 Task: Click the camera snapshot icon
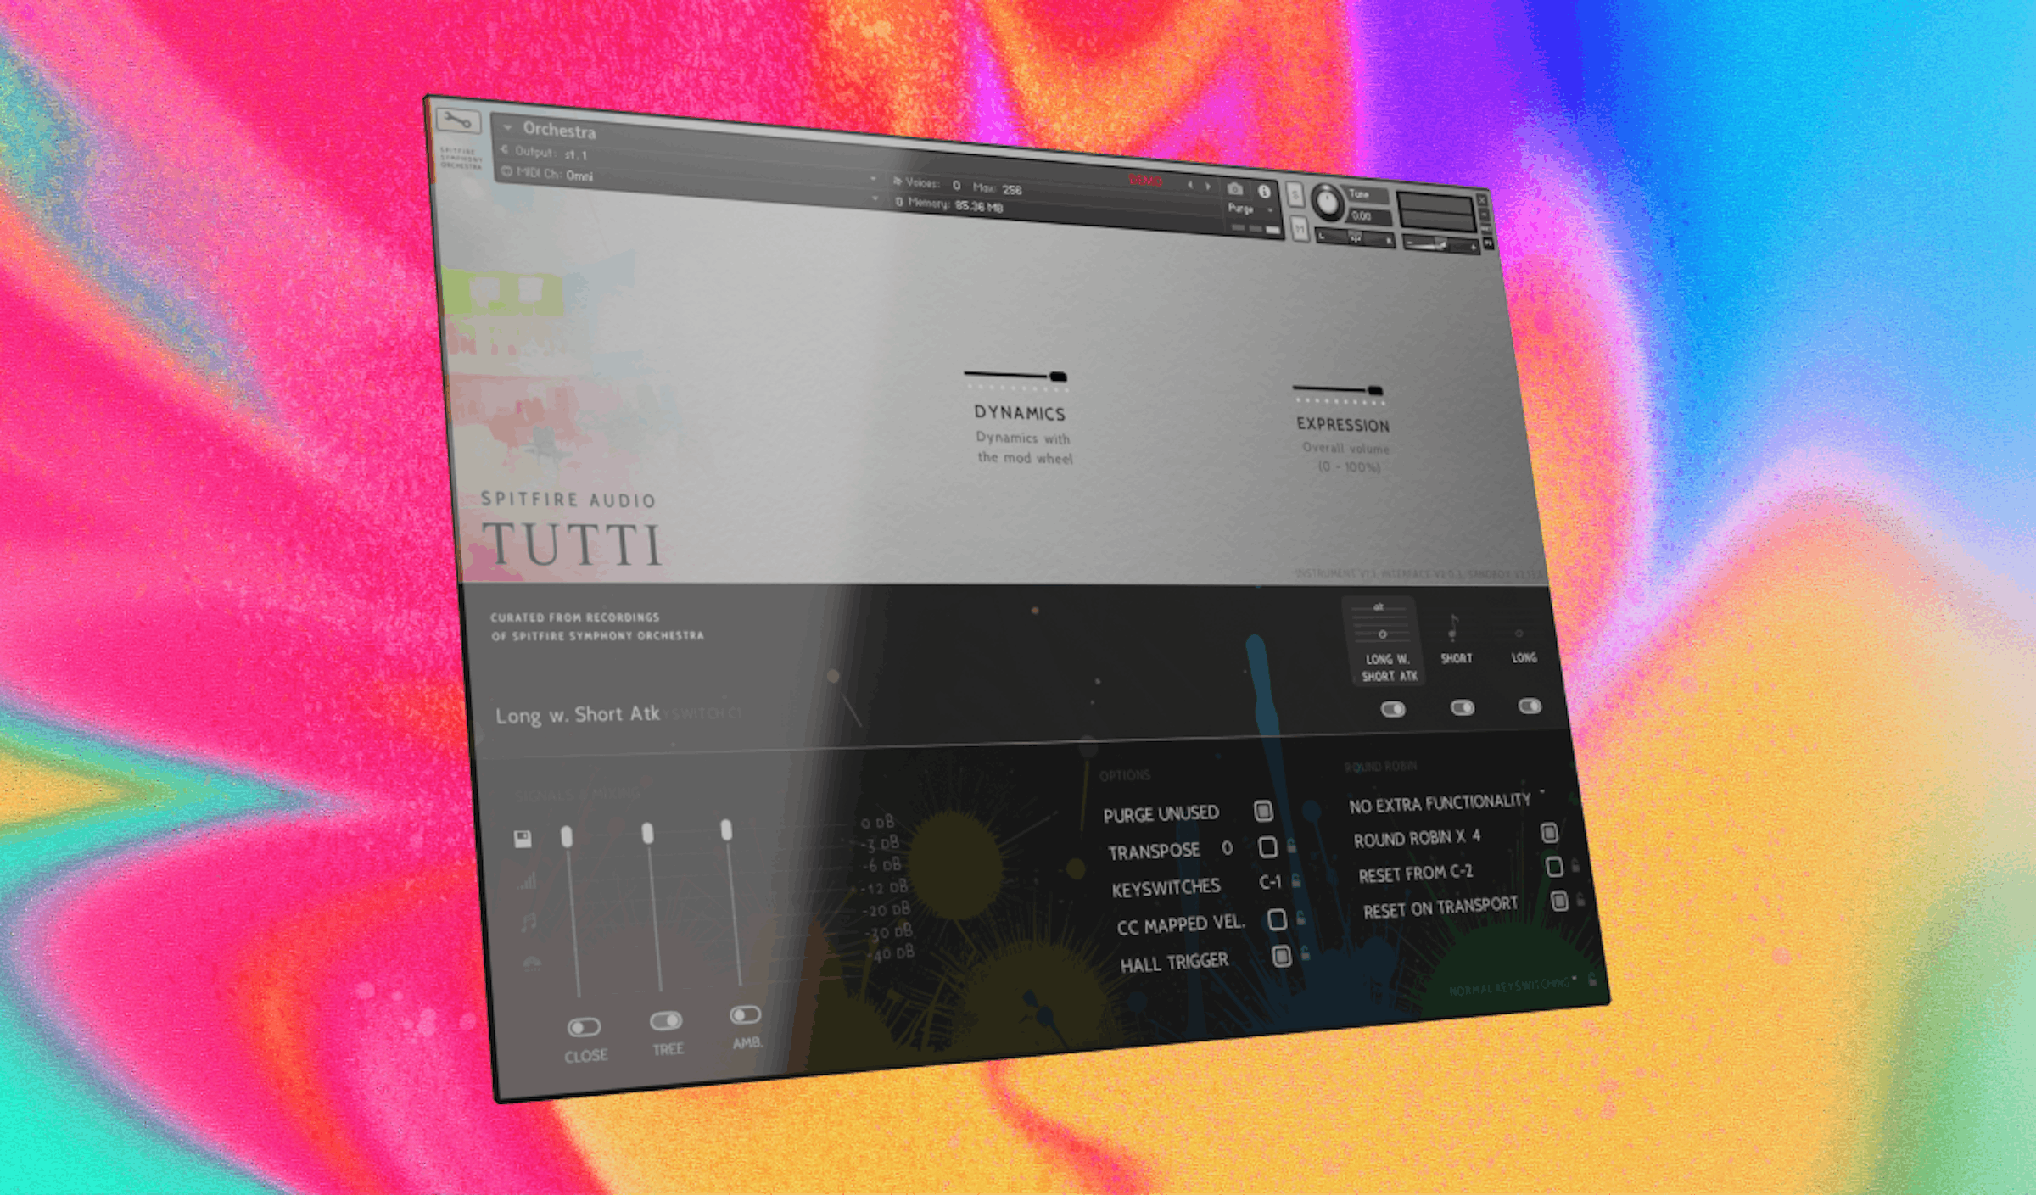coord(1235,189)
